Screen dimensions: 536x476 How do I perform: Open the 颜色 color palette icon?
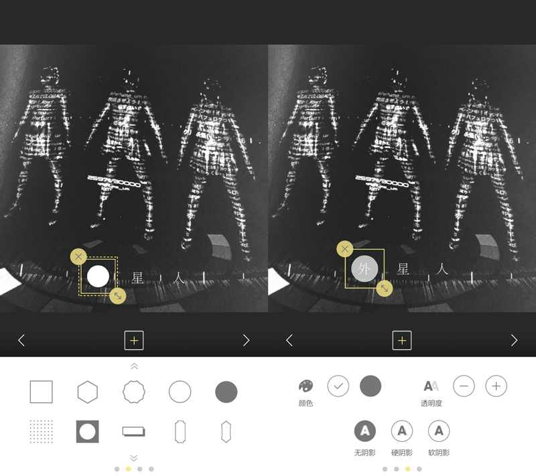pos(306,386)
